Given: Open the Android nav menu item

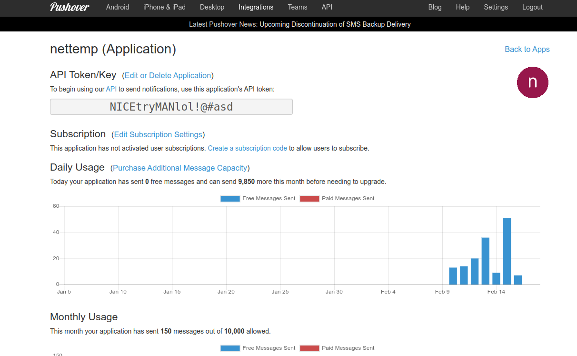Looking at the screenshot, I should click(x=118, y=7).
